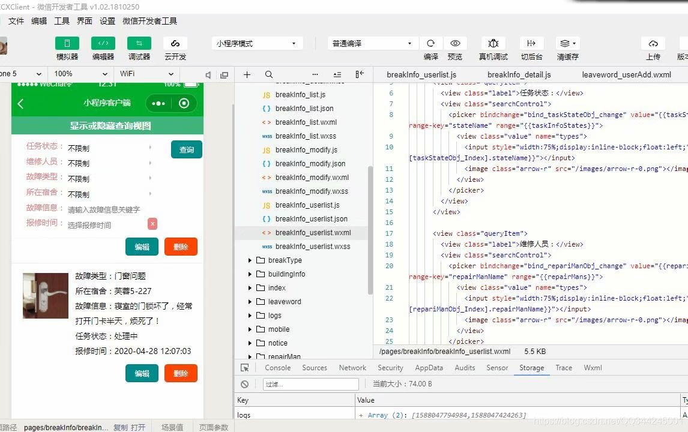This screenshot has height=432, width=688.
Task: Open the 编辑 menu
Action: [x=39, y=21]
